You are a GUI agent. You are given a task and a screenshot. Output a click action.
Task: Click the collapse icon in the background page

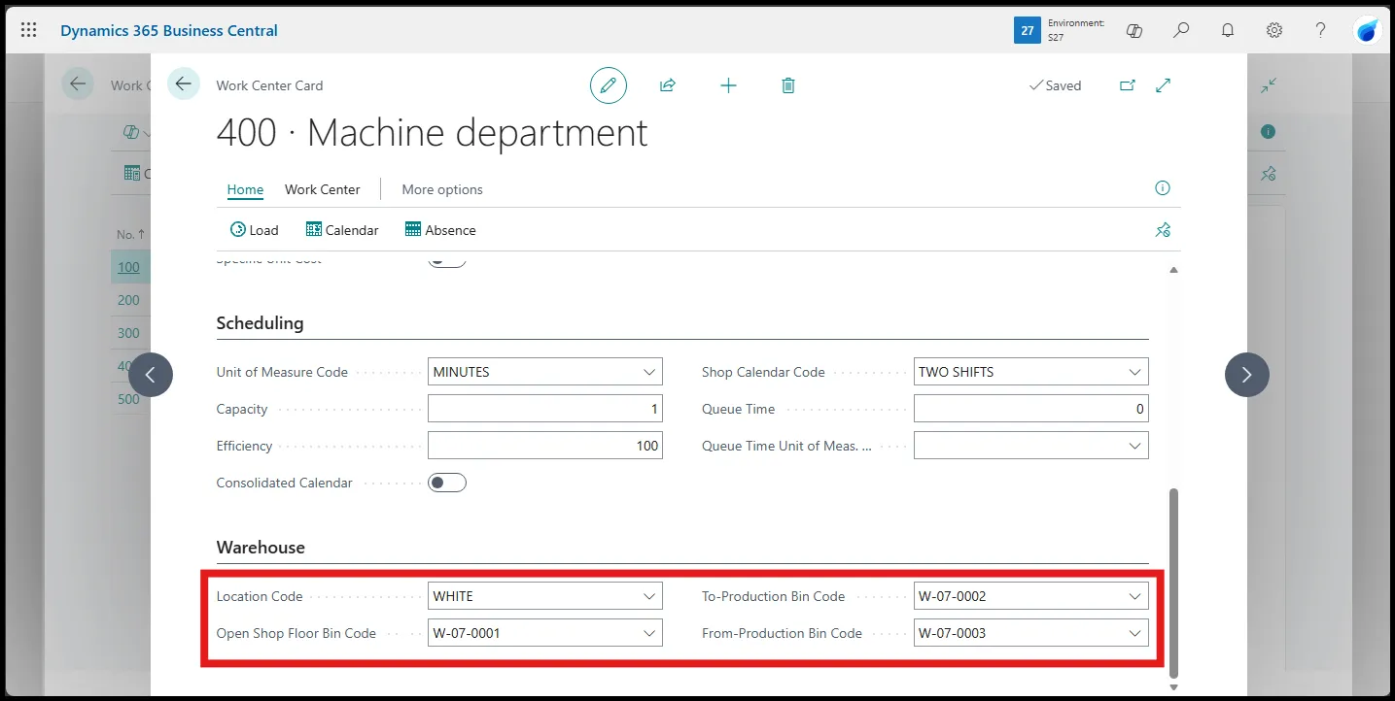click(x=1269, y=85)
